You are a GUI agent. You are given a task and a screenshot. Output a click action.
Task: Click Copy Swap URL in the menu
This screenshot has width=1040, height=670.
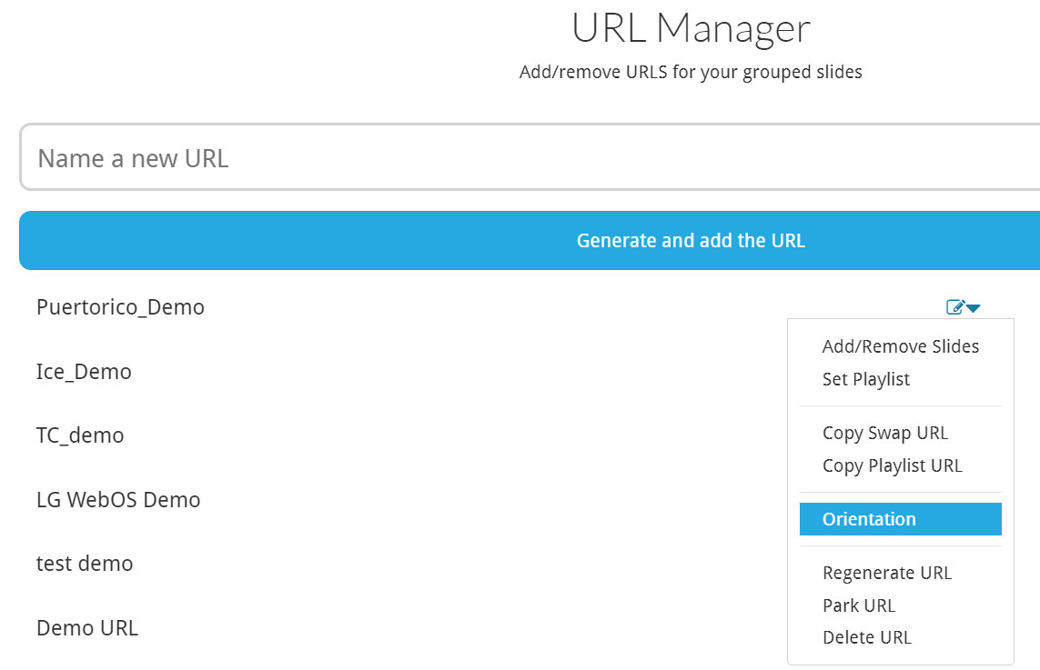tap(884, 433)
